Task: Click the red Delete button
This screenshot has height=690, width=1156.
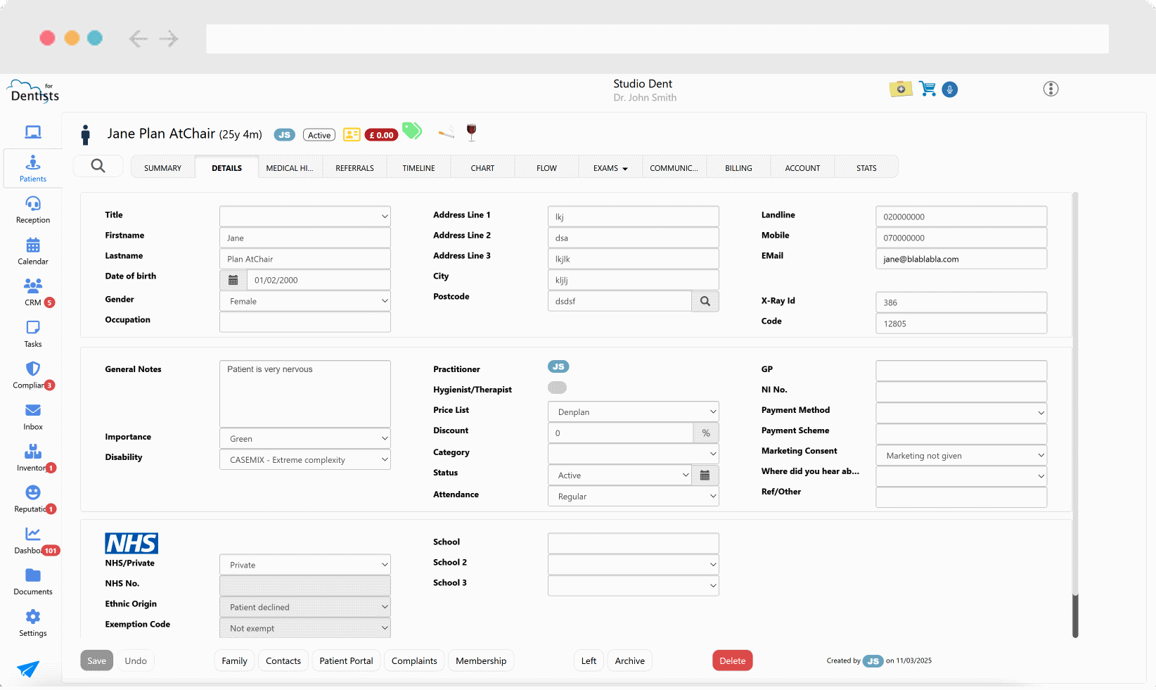Action: point(732,660)
